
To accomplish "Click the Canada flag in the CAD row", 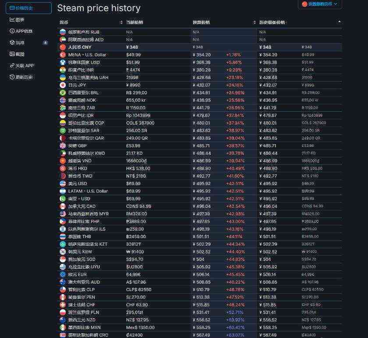I will 63,206.
